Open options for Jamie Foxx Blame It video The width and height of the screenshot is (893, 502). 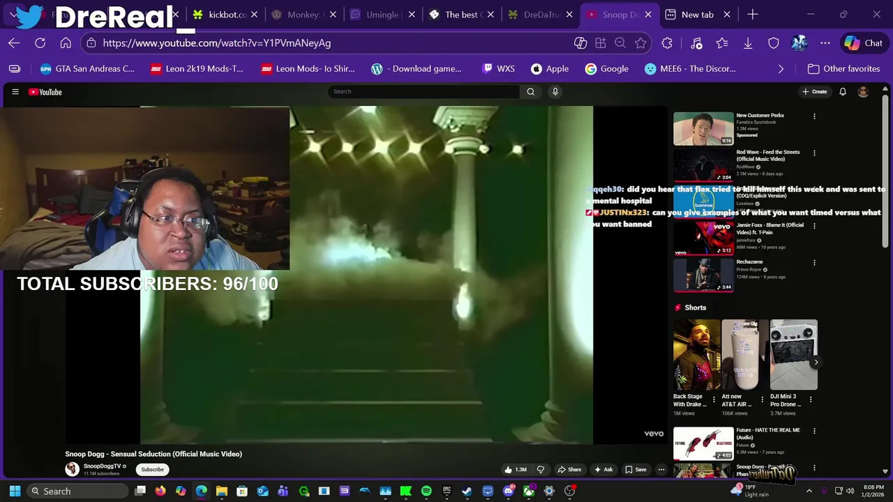(x=814, y=226)
